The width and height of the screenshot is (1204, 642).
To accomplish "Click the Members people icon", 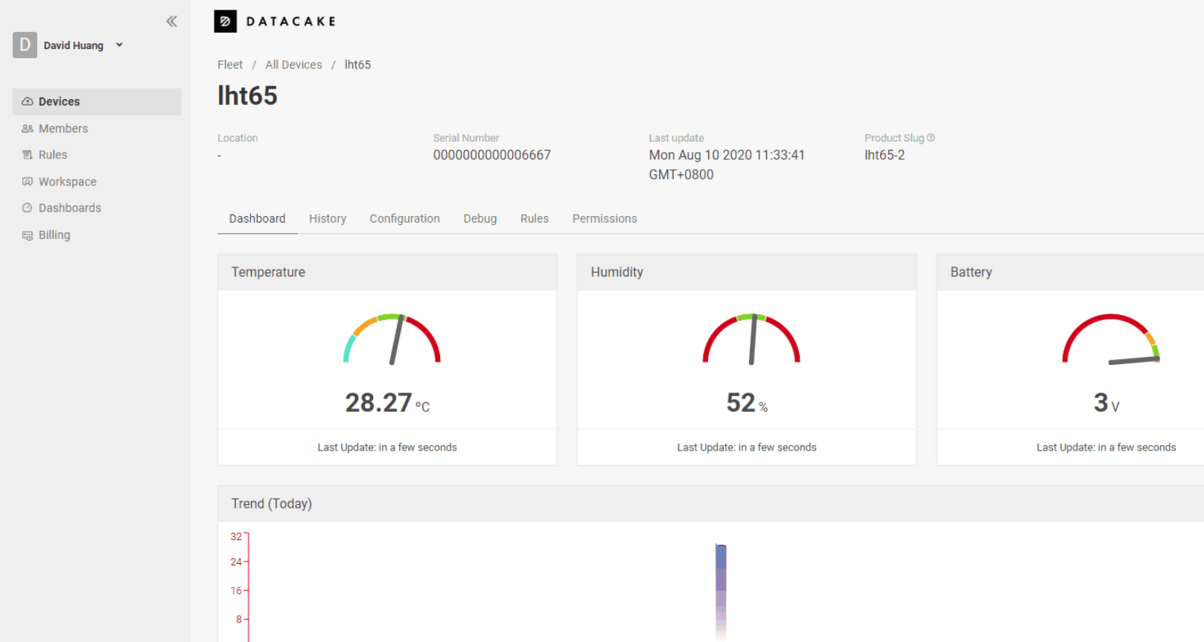I will pyautogui.click(x=28, y=128).
